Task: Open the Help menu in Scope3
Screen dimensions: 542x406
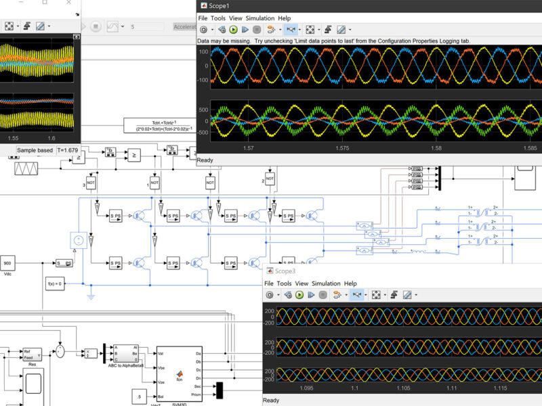Action: pyautogui.click(x=350, y=284)
